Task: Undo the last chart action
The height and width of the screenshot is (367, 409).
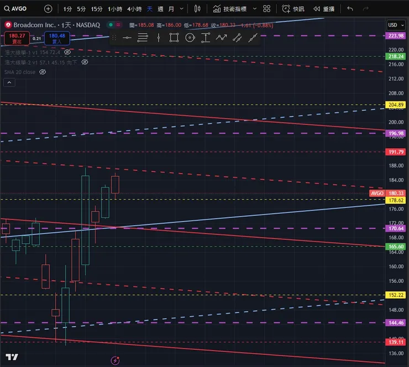Action: (x=350, y=9)
